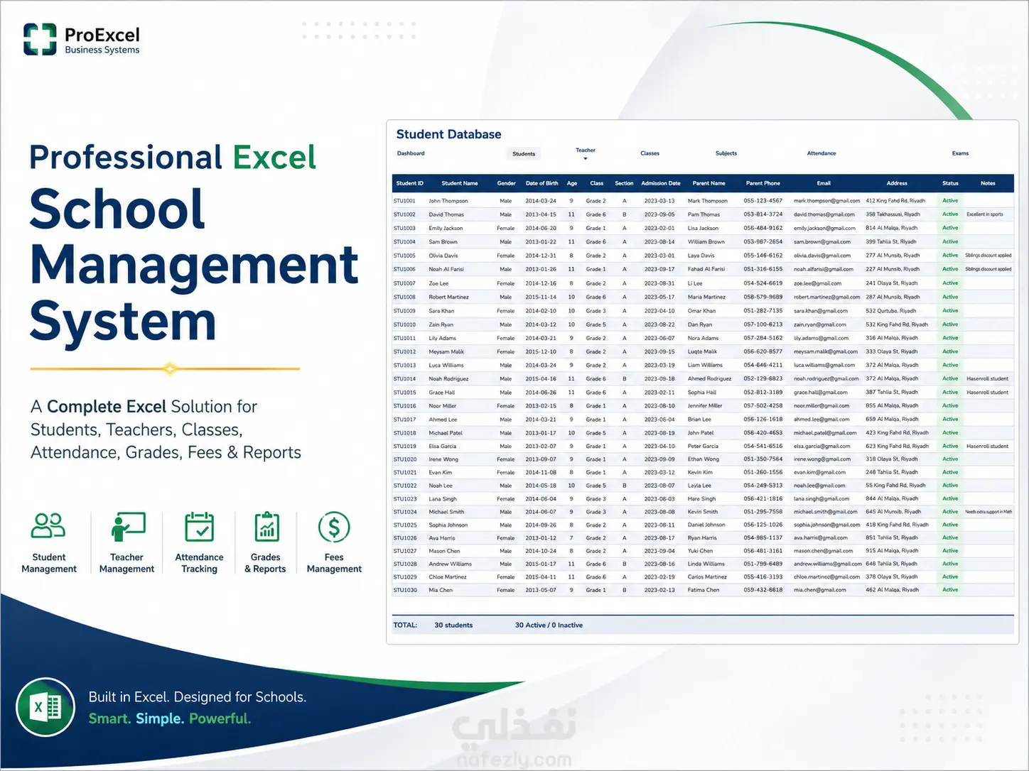Switch to the Students tab
This screenshot has height=771, width=1029.
pos(524,153)
